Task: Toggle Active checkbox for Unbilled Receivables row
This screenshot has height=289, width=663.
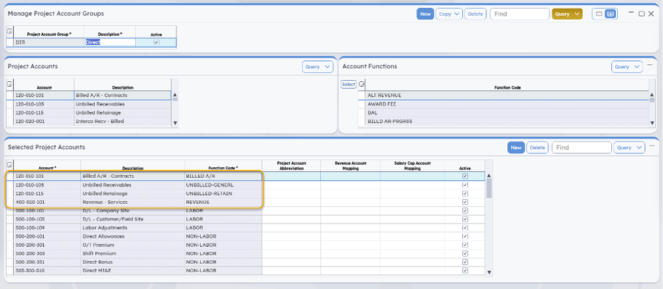Action: [x=465, y=185]
